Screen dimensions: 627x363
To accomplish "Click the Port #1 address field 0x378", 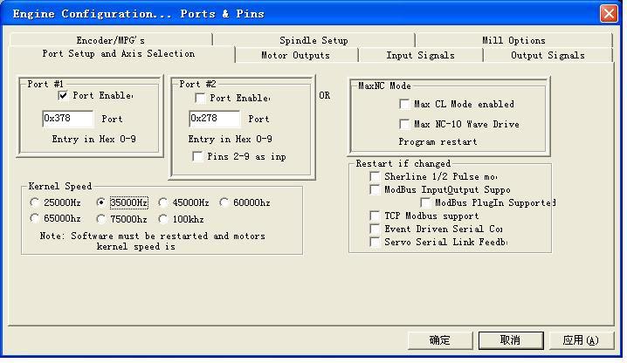I will click(68, 119).
